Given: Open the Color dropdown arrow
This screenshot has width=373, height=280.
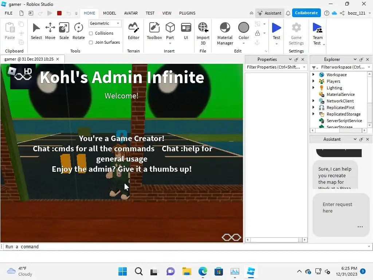Looking at the screenshot, I should 244,43.
